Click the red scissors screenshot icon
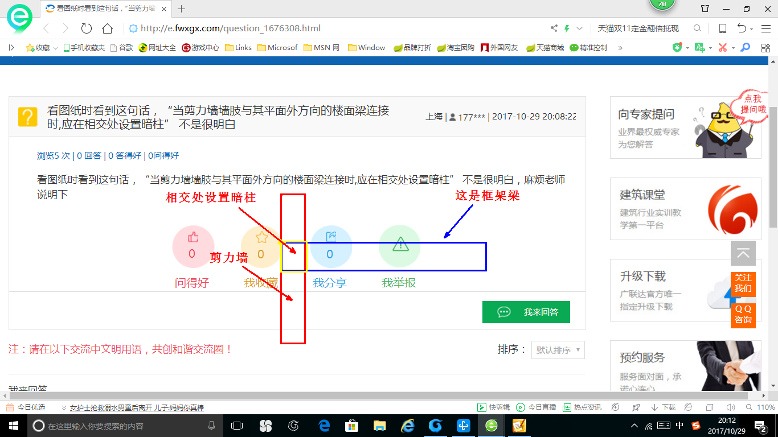Screen dimensions: 778x437 (722, 48)
